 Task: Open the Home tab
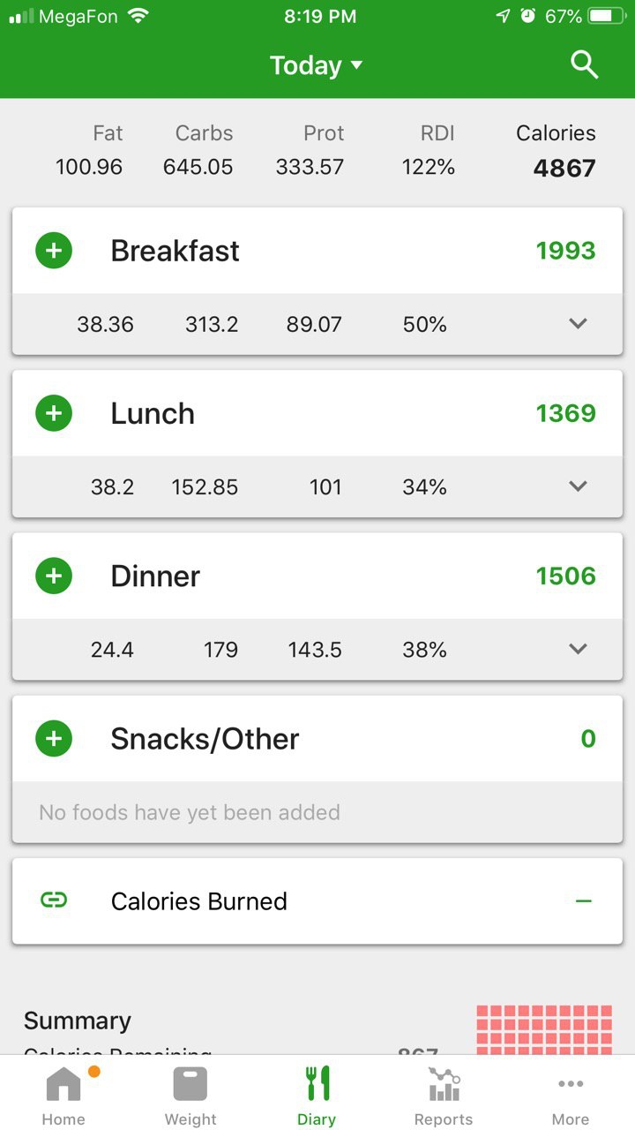(63, 1096)
